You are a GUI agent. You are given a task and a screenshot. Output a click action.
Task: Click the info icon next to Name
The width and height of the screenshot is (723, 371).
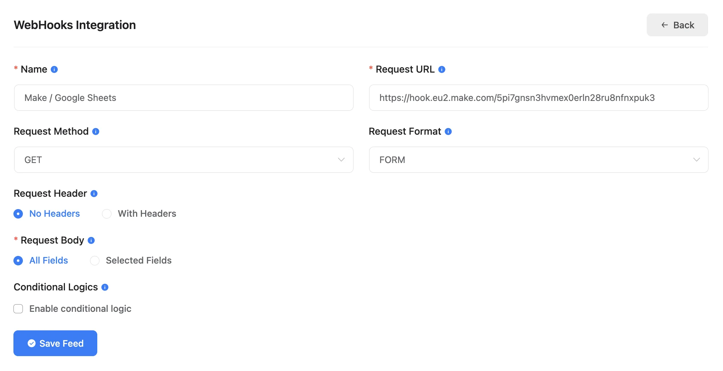coord(54,69)
